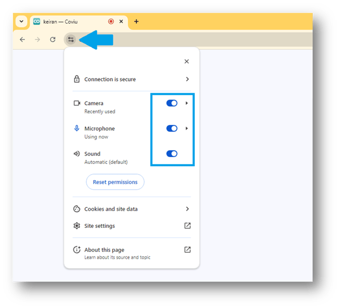Screen dimensions: 339x308
Task: Go back with the back arrow
Action: pos(22,39)
